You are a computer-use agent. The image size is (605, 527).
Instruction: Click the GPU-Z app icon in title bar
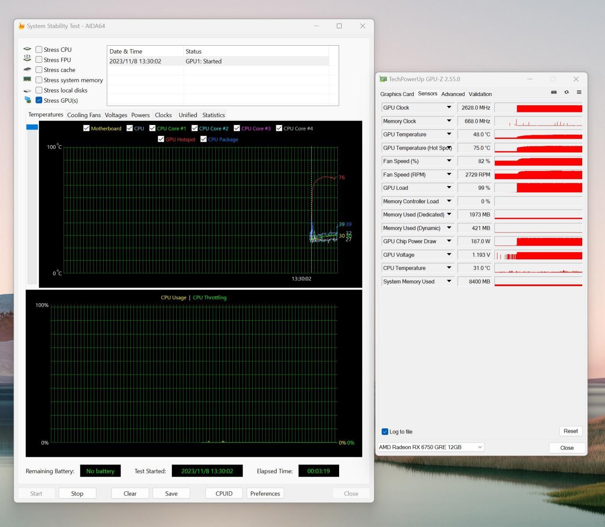[x=383, y=79]
